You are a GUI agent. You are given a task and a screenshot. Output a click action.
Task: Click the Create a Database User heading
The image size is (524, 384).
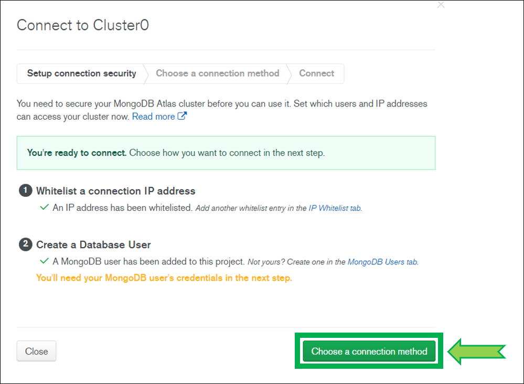tap(93, 244)
